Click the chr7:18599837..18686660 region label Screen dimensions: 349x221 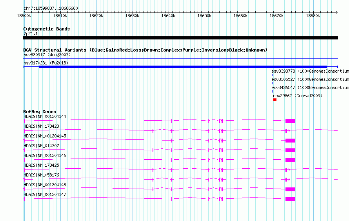coord(51,9)
